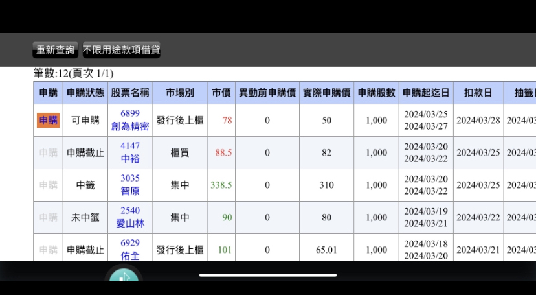Click the 市場別 column header

[180, 93]
